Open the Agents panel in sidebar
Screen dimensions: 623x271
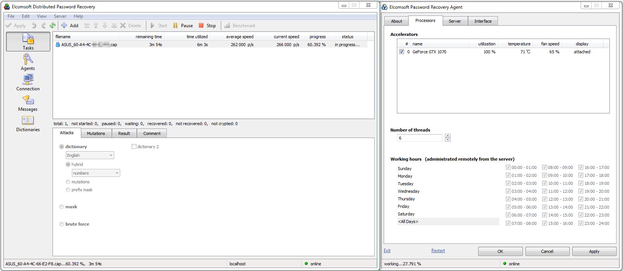coord(28,62)
